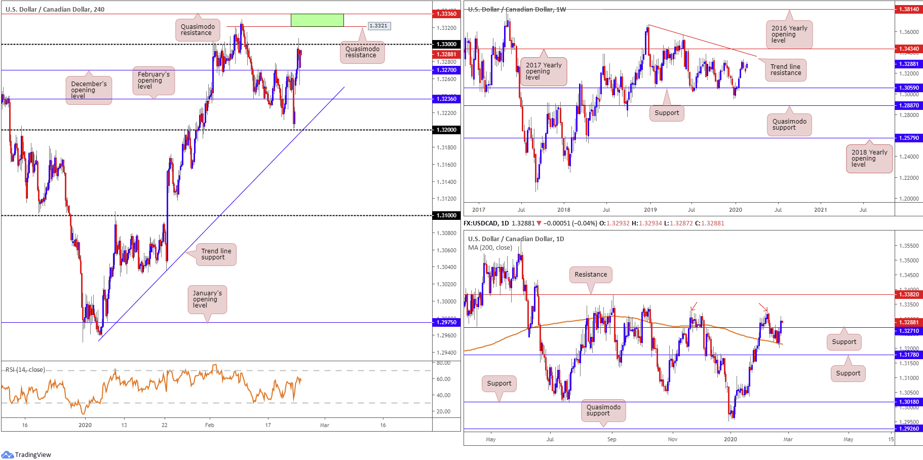This screenshot has height=460, width=923.
Task: Select the Support callout pointing at the 1.31780 line
Action: click(x=848, y=373)
